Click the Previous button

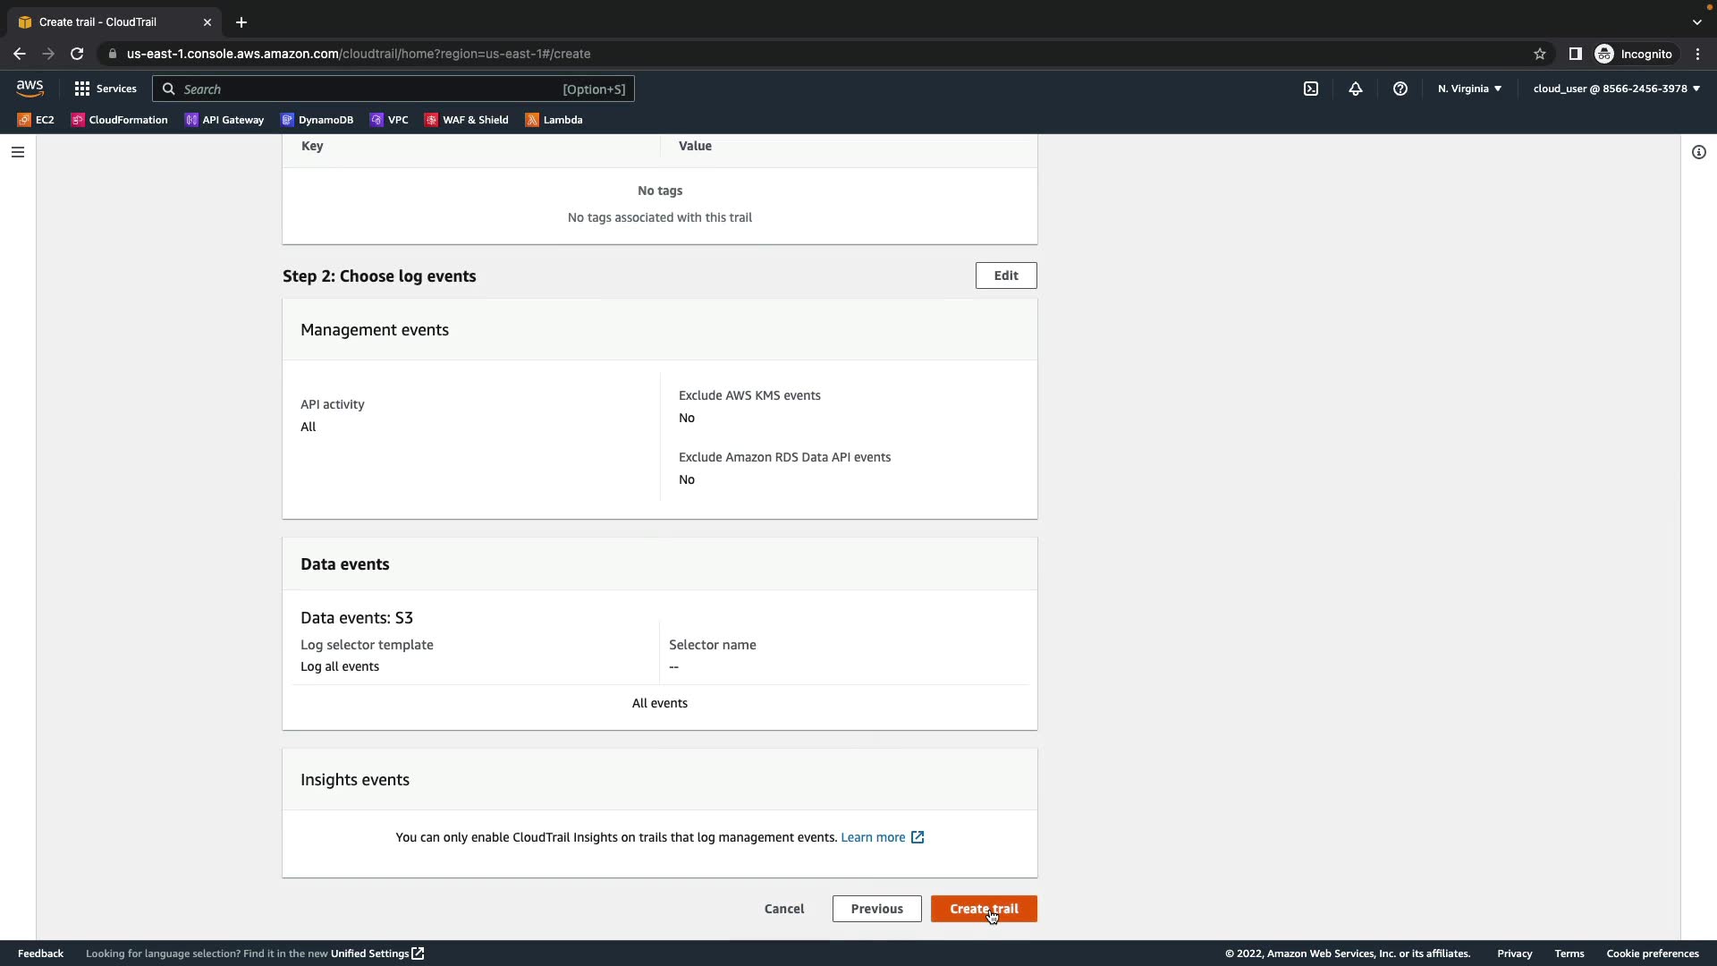coord(876,909)
